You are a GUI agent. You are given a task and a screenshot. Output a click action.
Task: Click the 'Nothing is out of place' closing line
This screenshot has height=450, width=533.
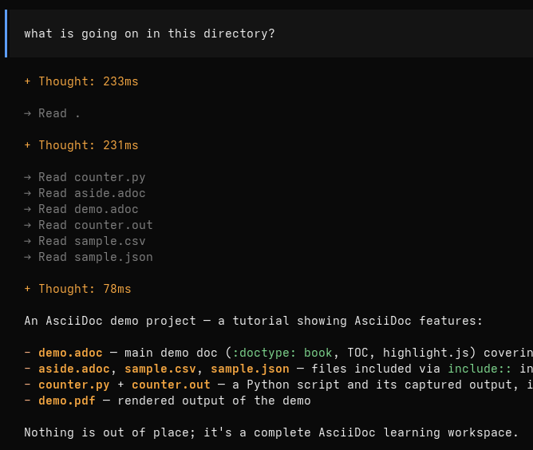coord(271,432)
